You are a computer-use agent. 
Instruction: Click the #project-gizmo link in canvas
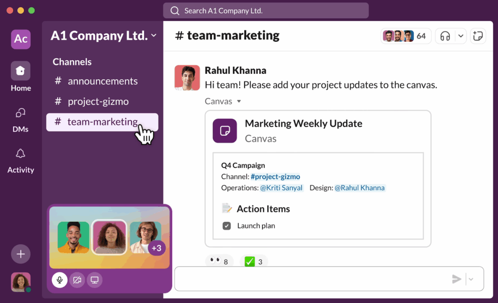[x=275, y=177]
